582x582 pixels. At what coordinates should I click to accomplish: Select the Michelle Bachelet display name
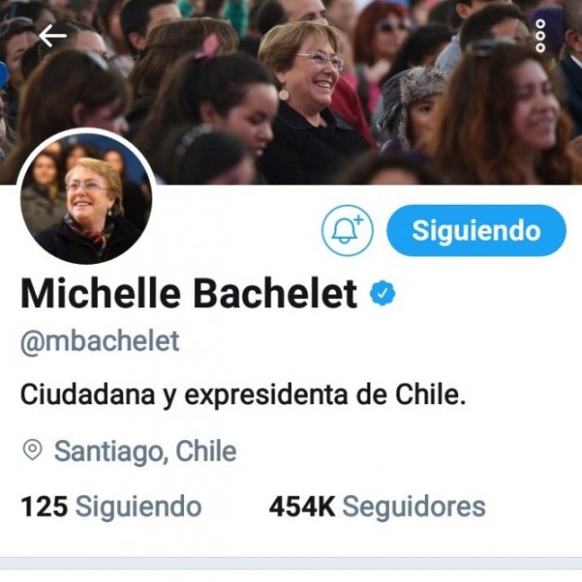pyautogui.click(x=188, y=293)
